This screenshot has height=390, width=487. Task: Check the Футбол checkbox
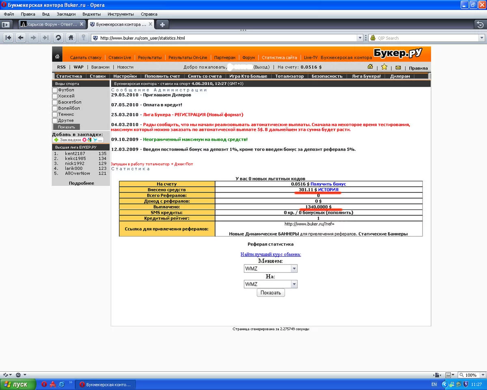point(55,90)
